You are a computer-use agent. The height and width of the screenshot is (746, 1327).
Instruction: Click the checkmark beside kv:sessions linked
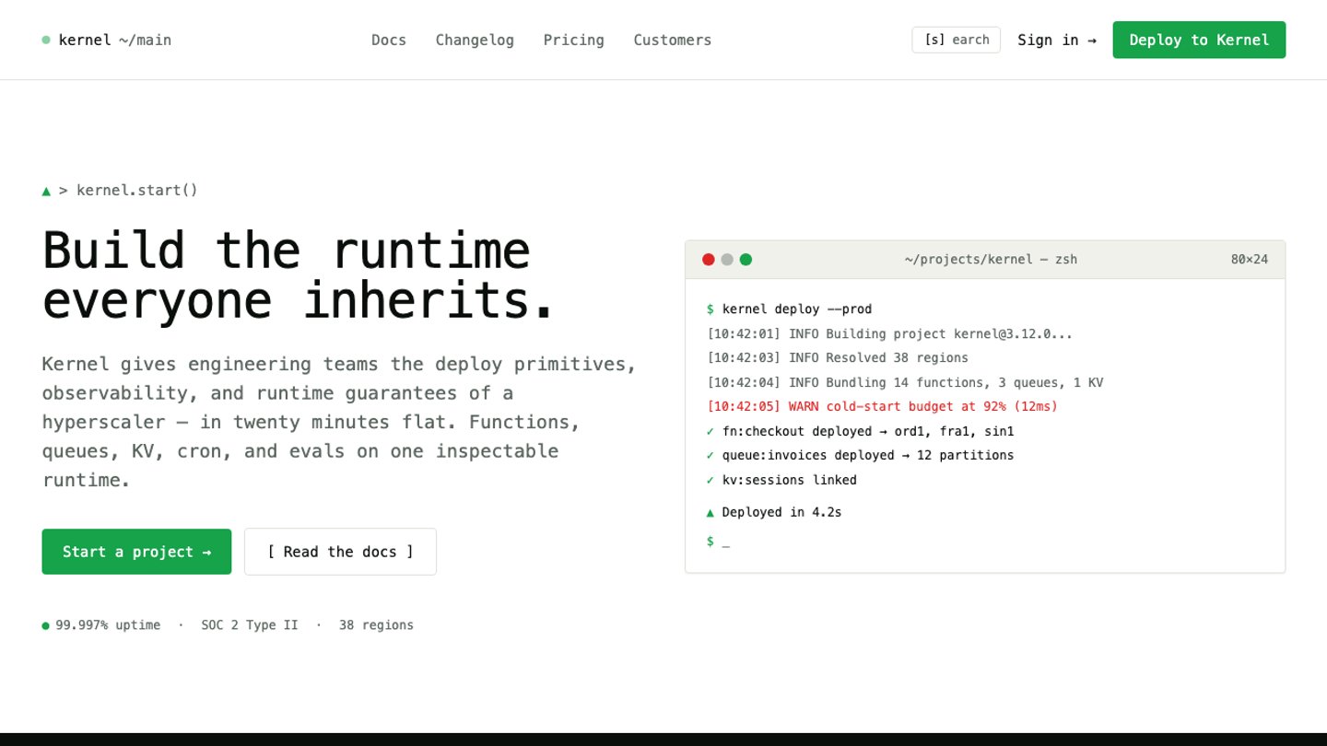click(710, 480)
